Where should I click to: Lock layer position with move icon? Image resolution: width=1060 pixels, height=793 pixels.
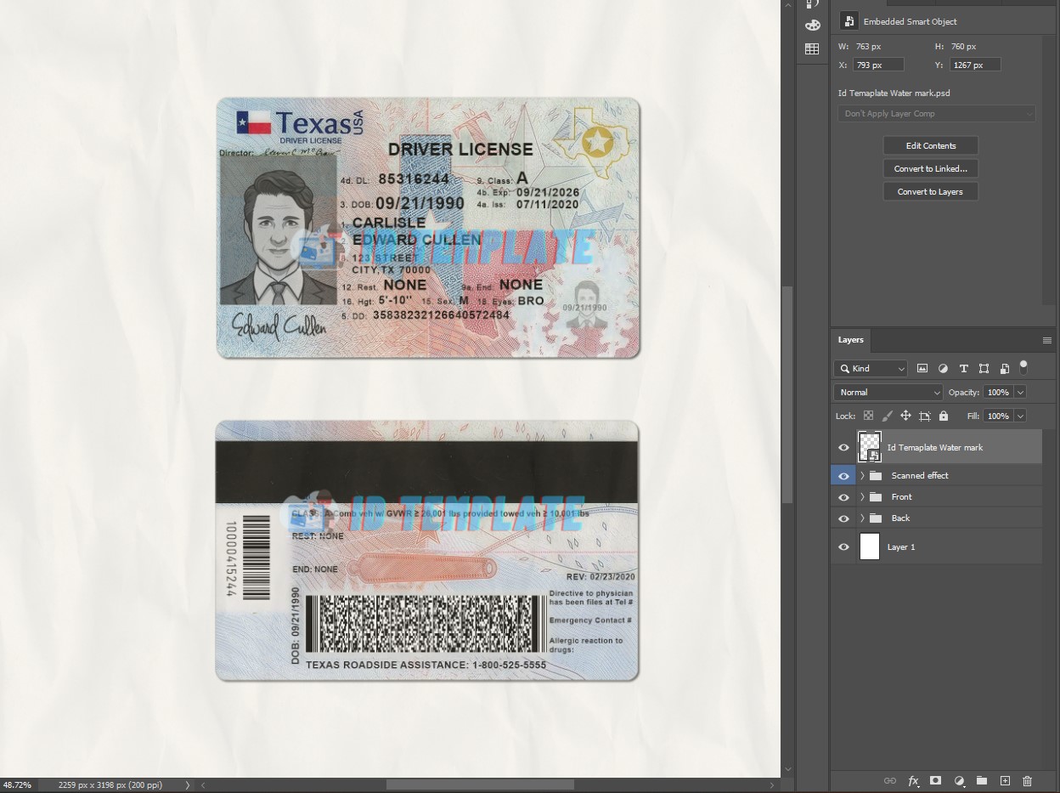(905, 416)
